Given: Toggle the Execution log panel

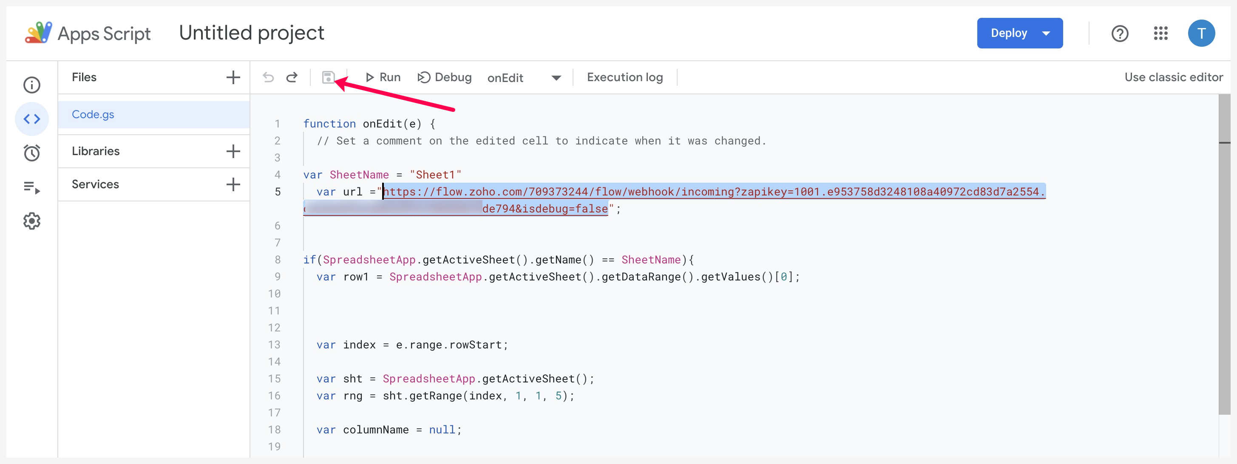Looking at the screenshot, I should (x=624, y=77).
